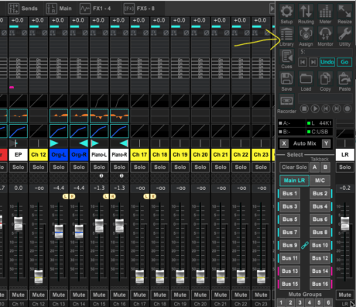Solo the Org-L channel
Screen dimensions: 356x307
tap(59, 167)
